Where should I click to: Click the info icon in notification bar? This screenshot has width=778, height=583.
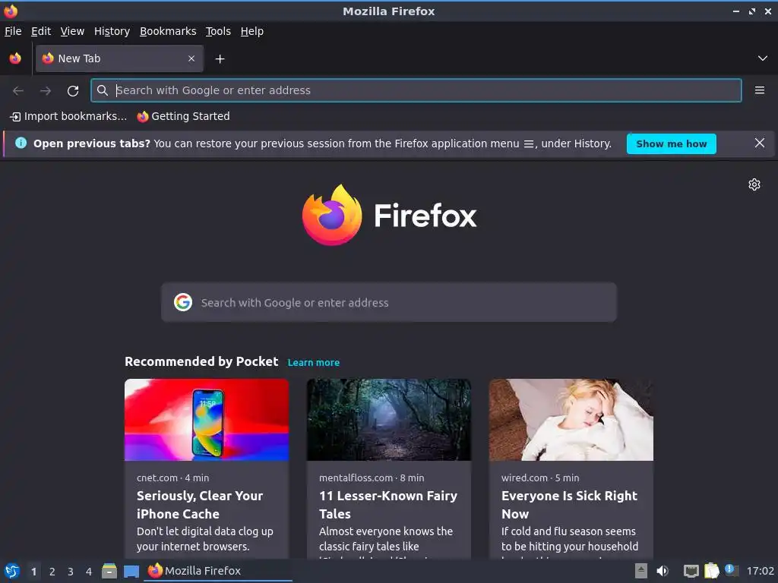[21, 143]
